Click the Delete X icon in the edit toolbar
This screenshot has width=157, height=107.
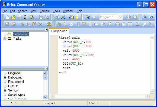(x=41, y=24)
